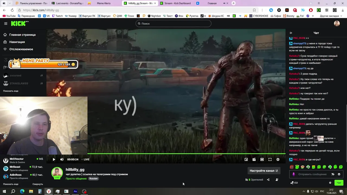Click the KICK logo
Screen dimensions: 347x195
pyautogui.click(x=19, y=24)
